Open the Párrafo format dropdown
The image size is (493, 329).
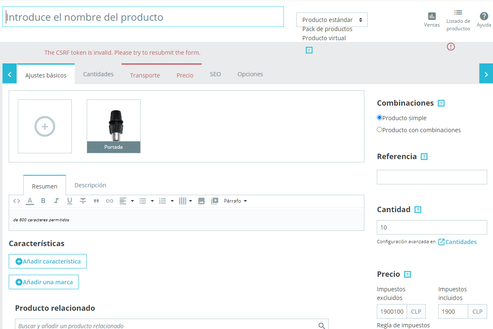click(x=235, y=201)
